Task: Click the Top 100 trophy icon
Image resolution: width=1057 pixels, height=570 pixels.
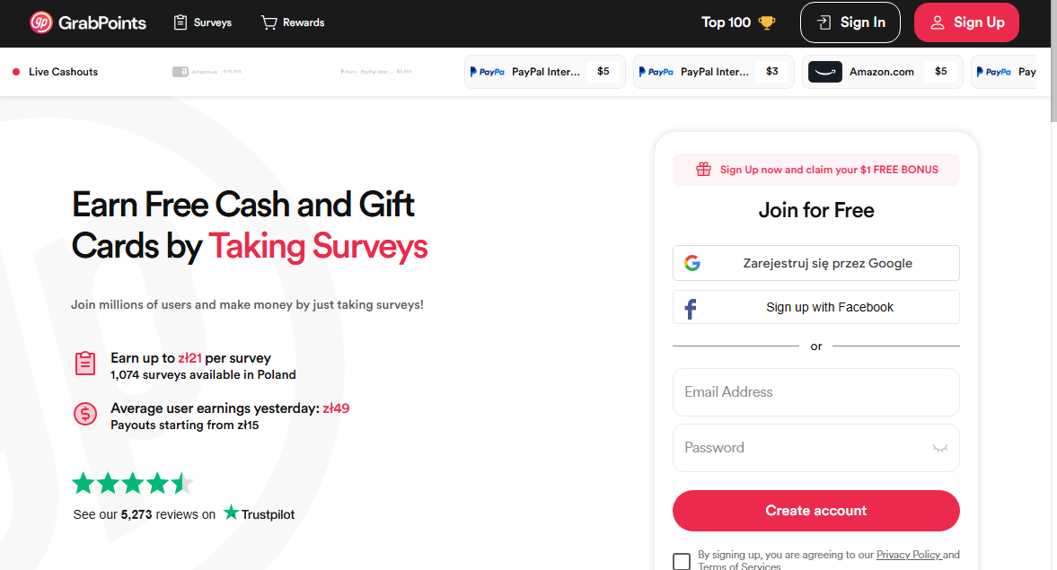Action: click(x=766, y=23)
